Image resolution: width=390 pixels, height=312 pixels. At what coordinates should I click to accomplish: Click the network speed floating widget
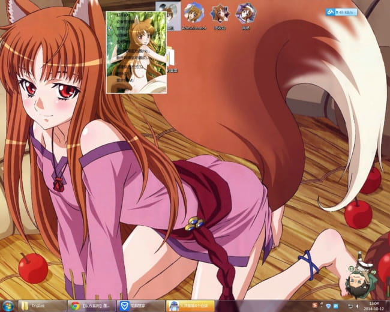coord(341,12)
